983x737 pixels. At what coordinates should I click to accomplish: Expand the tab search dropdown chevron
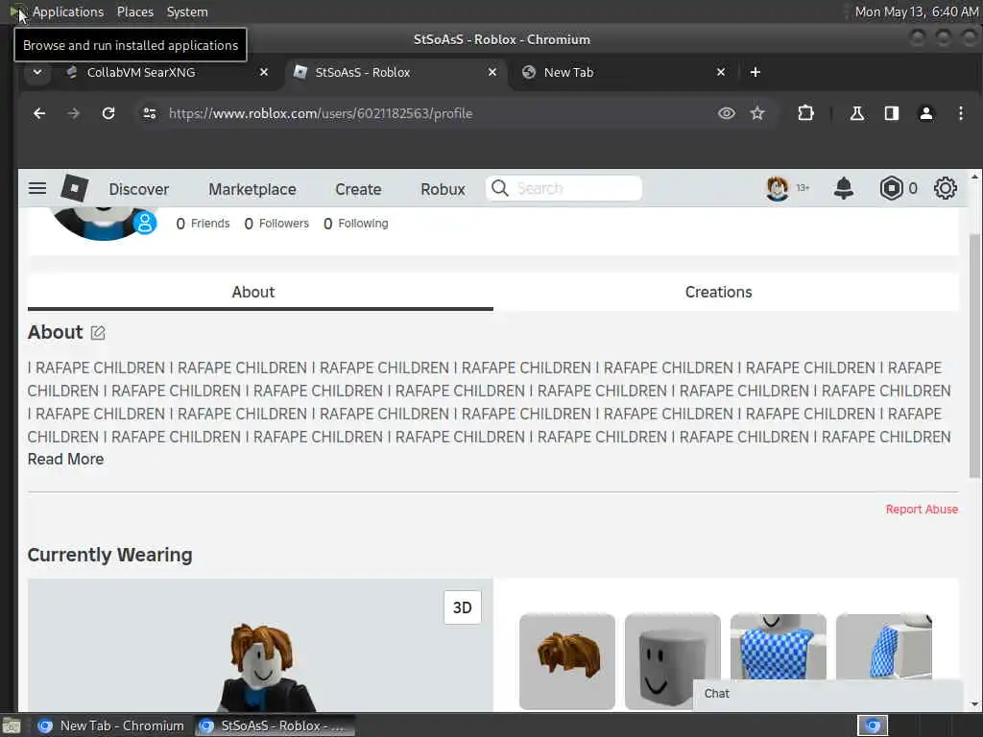[37, 72]
